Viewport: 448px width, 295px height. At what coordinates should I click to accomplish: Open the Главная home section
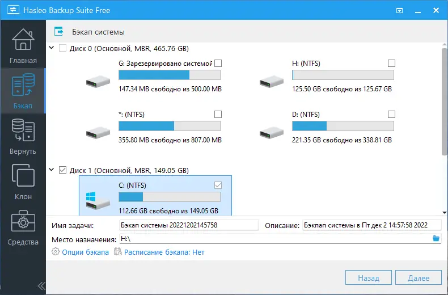point(23,45)
